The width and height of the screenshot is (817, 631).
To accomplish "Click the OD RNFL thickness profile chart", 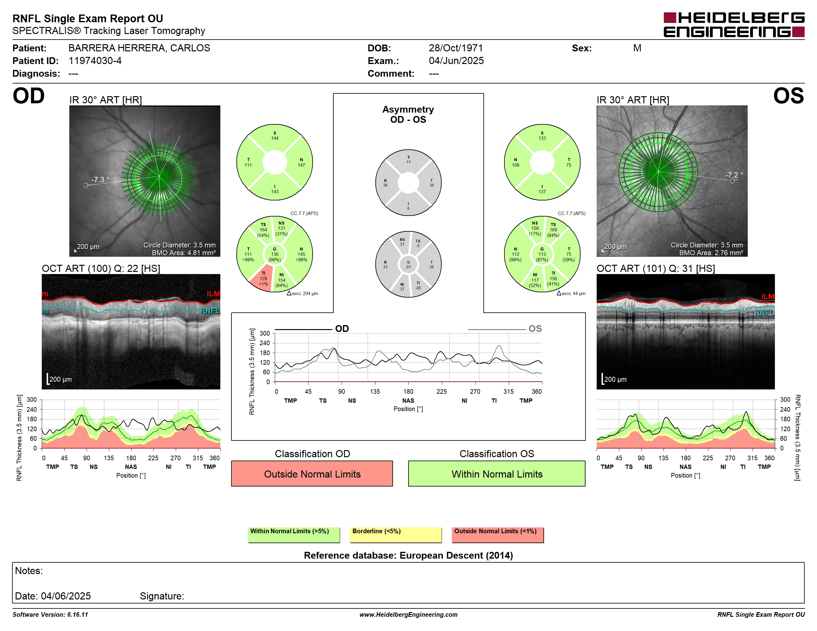I will 131,424.
